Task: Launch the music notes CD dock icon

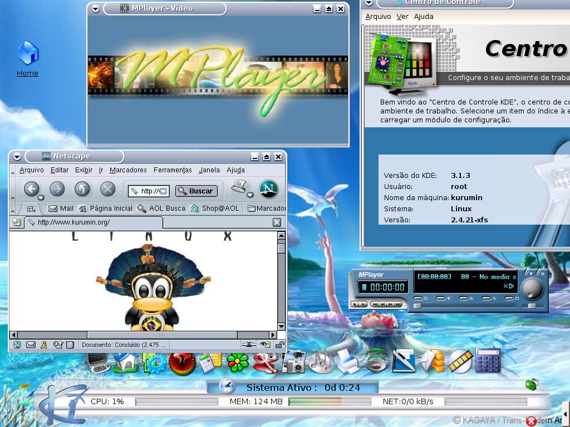Action: (x=321, y=361)
